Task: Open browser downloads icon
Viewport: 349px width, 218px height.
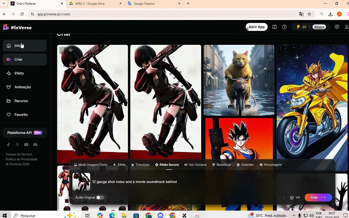Action: tap(330, 14)
